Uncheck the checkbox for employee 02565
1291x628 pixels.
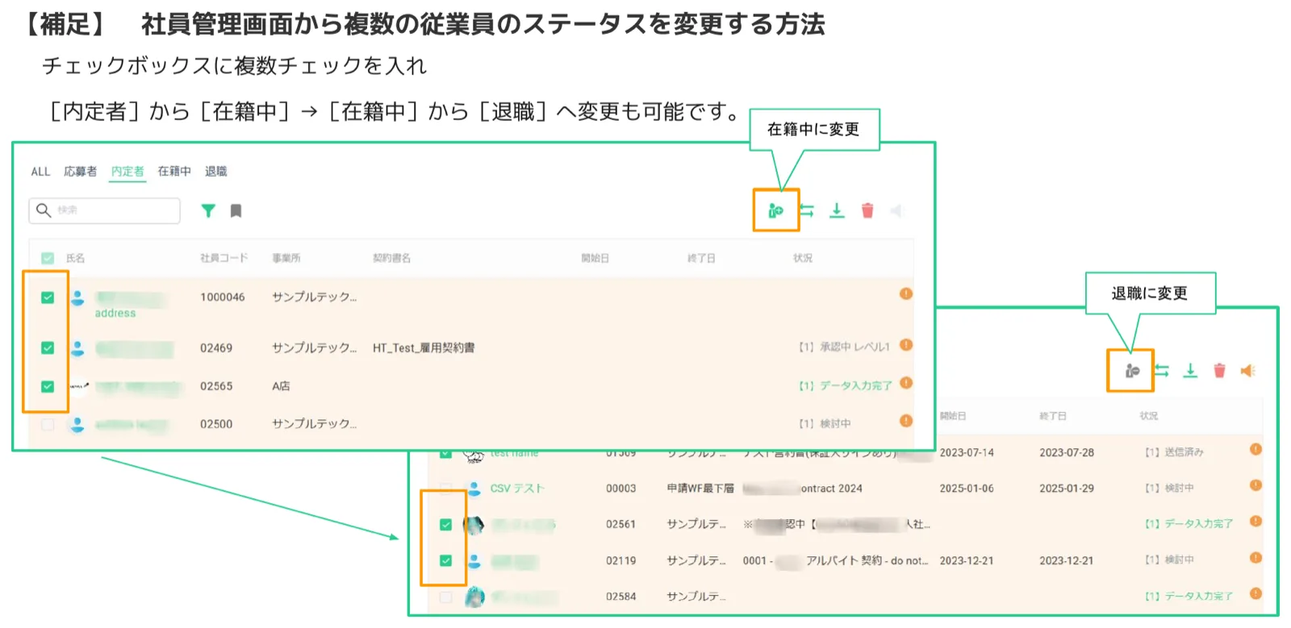(x=48, y=386)
